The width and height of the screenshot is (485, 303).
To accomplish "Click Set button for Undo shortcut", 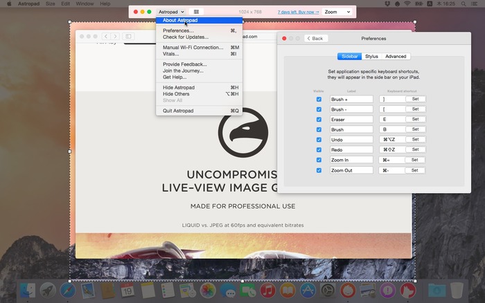I will 416,139.
